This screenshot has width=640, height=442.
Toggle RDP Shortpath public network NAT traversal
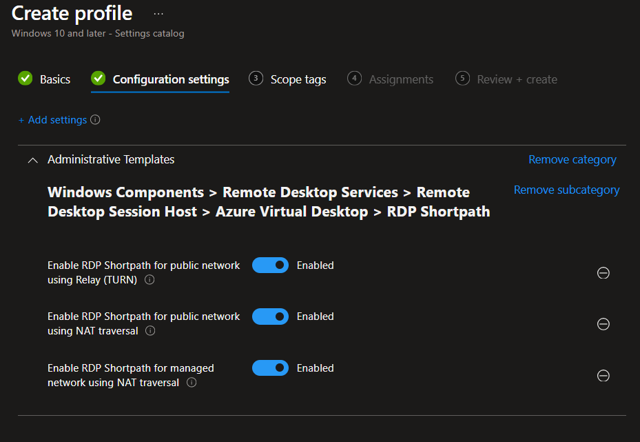click(270, 317)
